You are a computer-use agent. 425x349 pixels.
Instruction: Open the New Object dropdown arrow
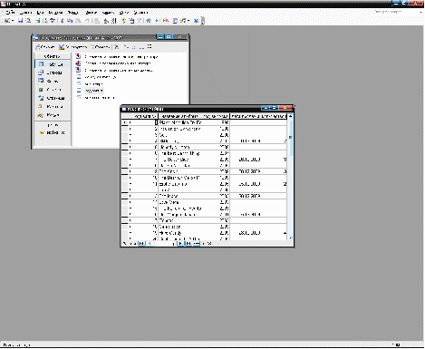188,21
